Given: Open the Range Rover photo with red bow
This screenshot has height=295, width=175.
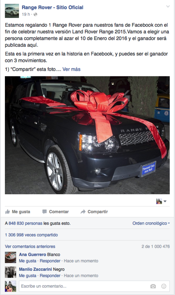Looking at the screenshot, I should coord(87,135).
